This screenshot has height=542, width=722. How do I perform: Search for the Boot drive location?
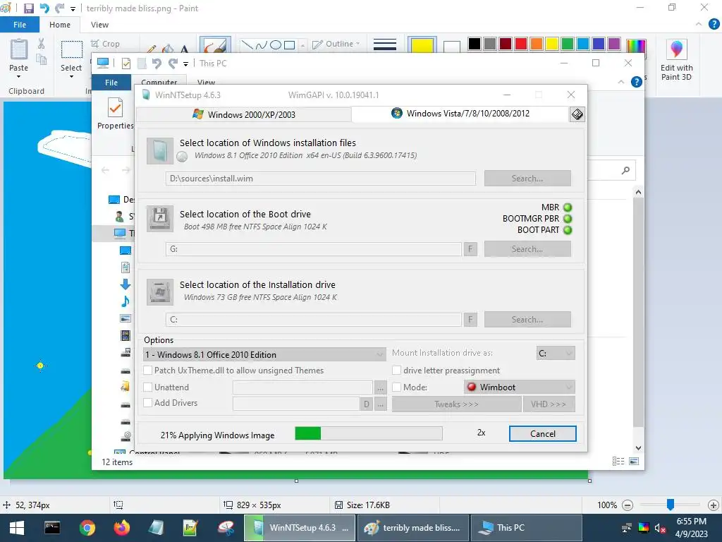coord(527,249)
